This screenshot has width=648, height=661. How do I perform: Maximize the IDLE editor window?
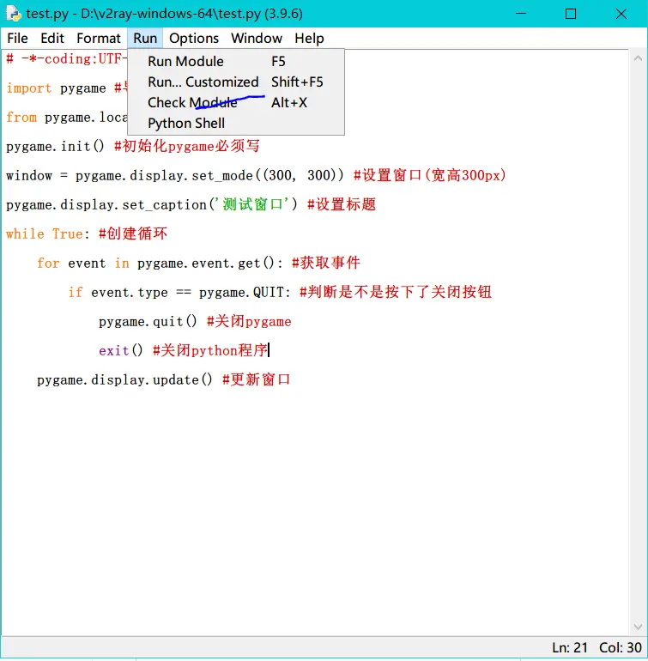click(571, 14)
